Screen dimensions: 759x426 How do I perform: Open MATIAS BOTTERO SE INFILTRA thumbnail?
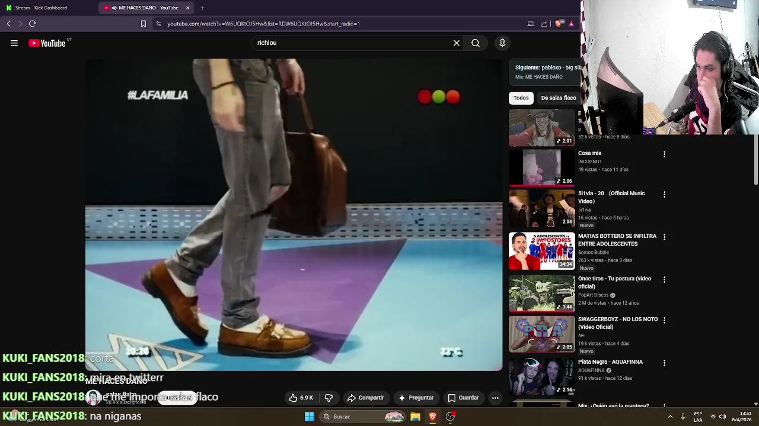(x=542, y=251)
